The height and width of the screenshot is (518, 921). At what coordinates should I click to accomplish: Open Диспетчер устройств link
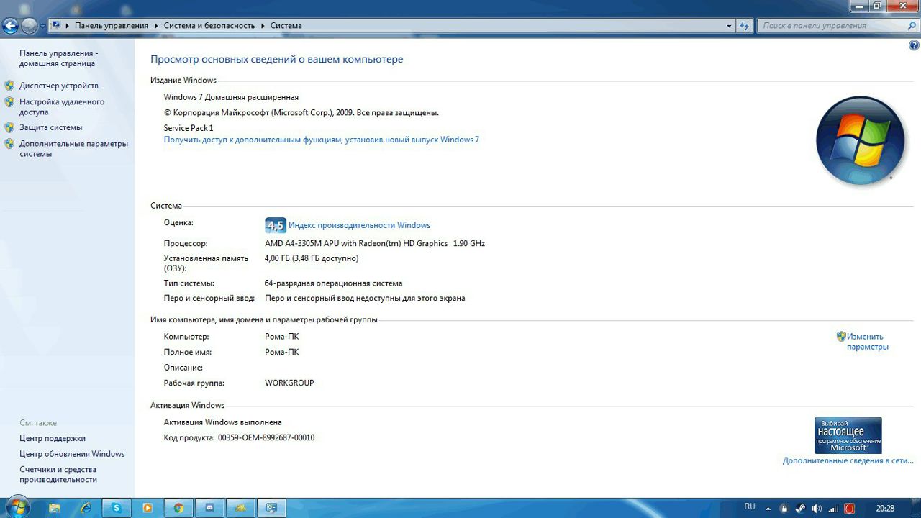coord(58,86)
